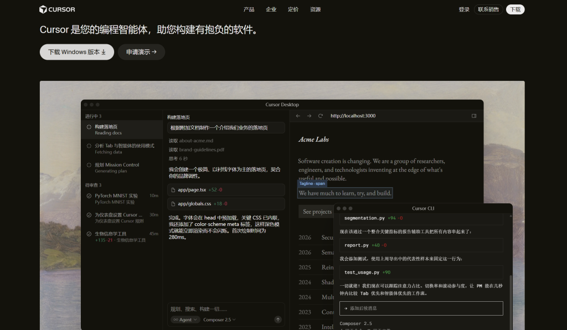Click the Acme Labs heading in preview
Image resolution: width=567 pixels, height=330 pixels.
point(313,139)
